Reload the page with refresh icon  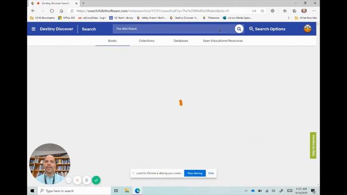pos(52,11)
